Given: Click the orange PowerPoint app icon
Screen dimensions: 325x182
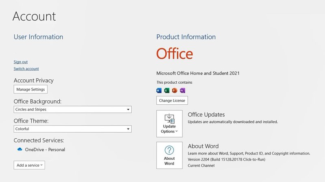Looking at the screenshot, I should point(174,90).
